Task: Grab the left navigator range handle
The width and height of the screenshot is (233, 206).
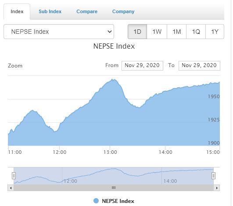Action: point(14,176)
